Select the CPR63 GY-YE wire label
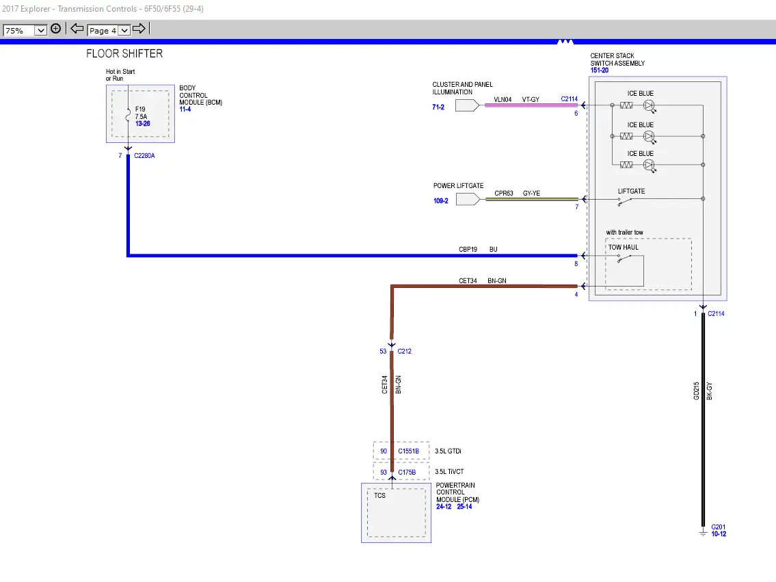Screen dimensions: 776x582 (x=517, y=194)
